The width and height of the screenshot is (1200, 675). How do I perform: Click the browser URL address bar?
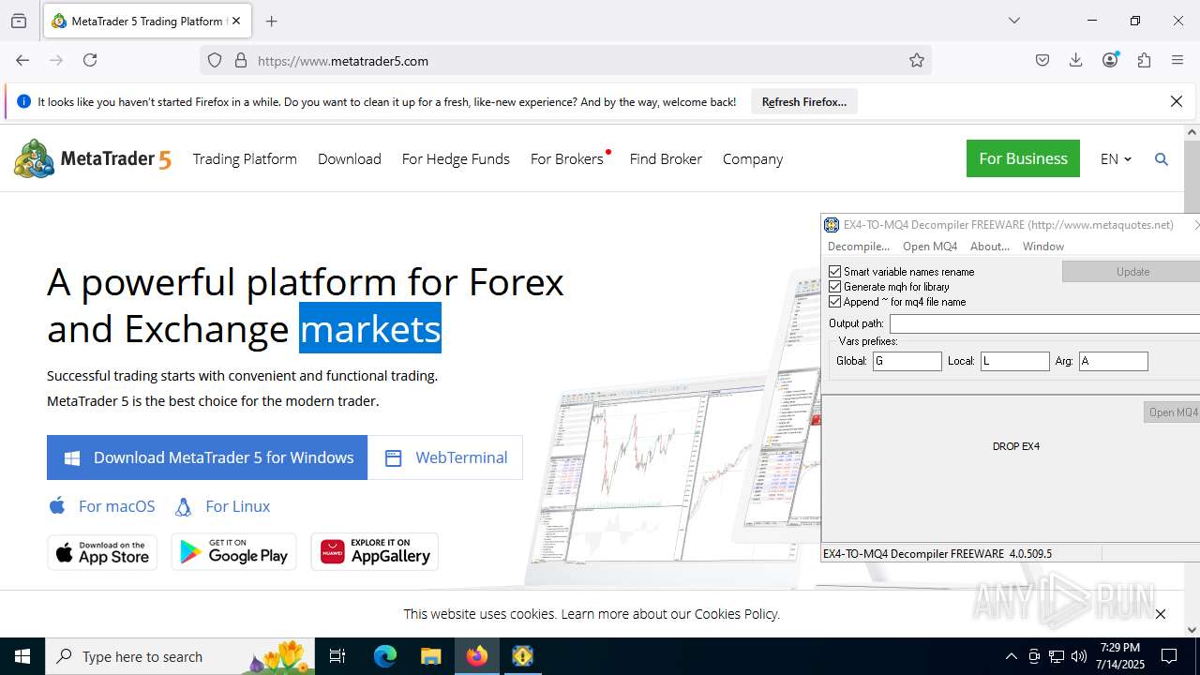[565, 60]
